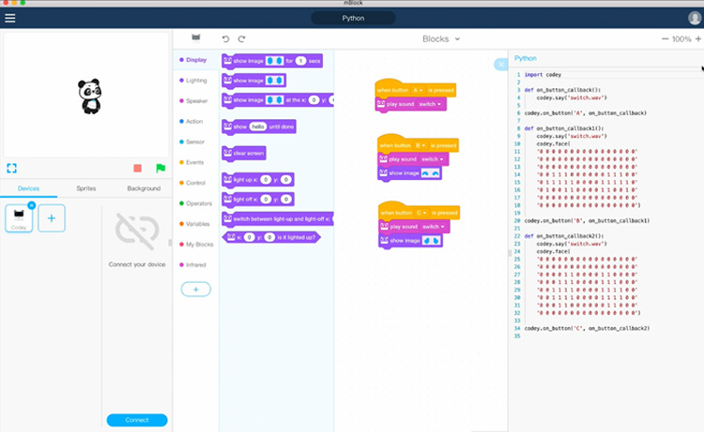The height and width of the screenshot is (432, 704).
Task: Add a new device with plus tile
Action: [51, 218]
